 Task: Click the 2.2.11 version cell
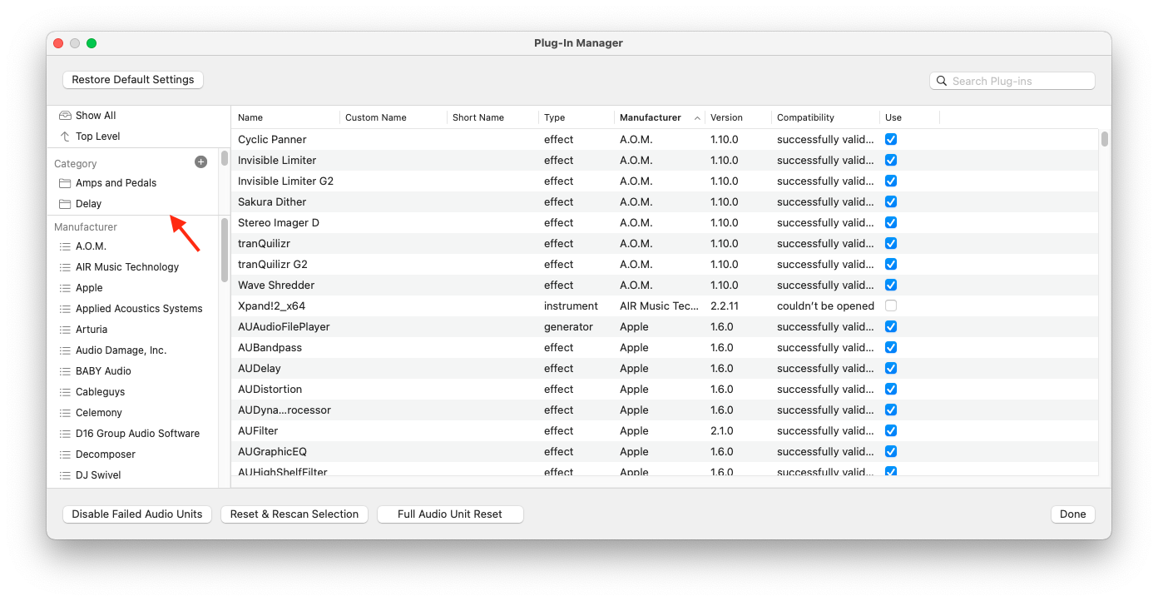(725, 305)
